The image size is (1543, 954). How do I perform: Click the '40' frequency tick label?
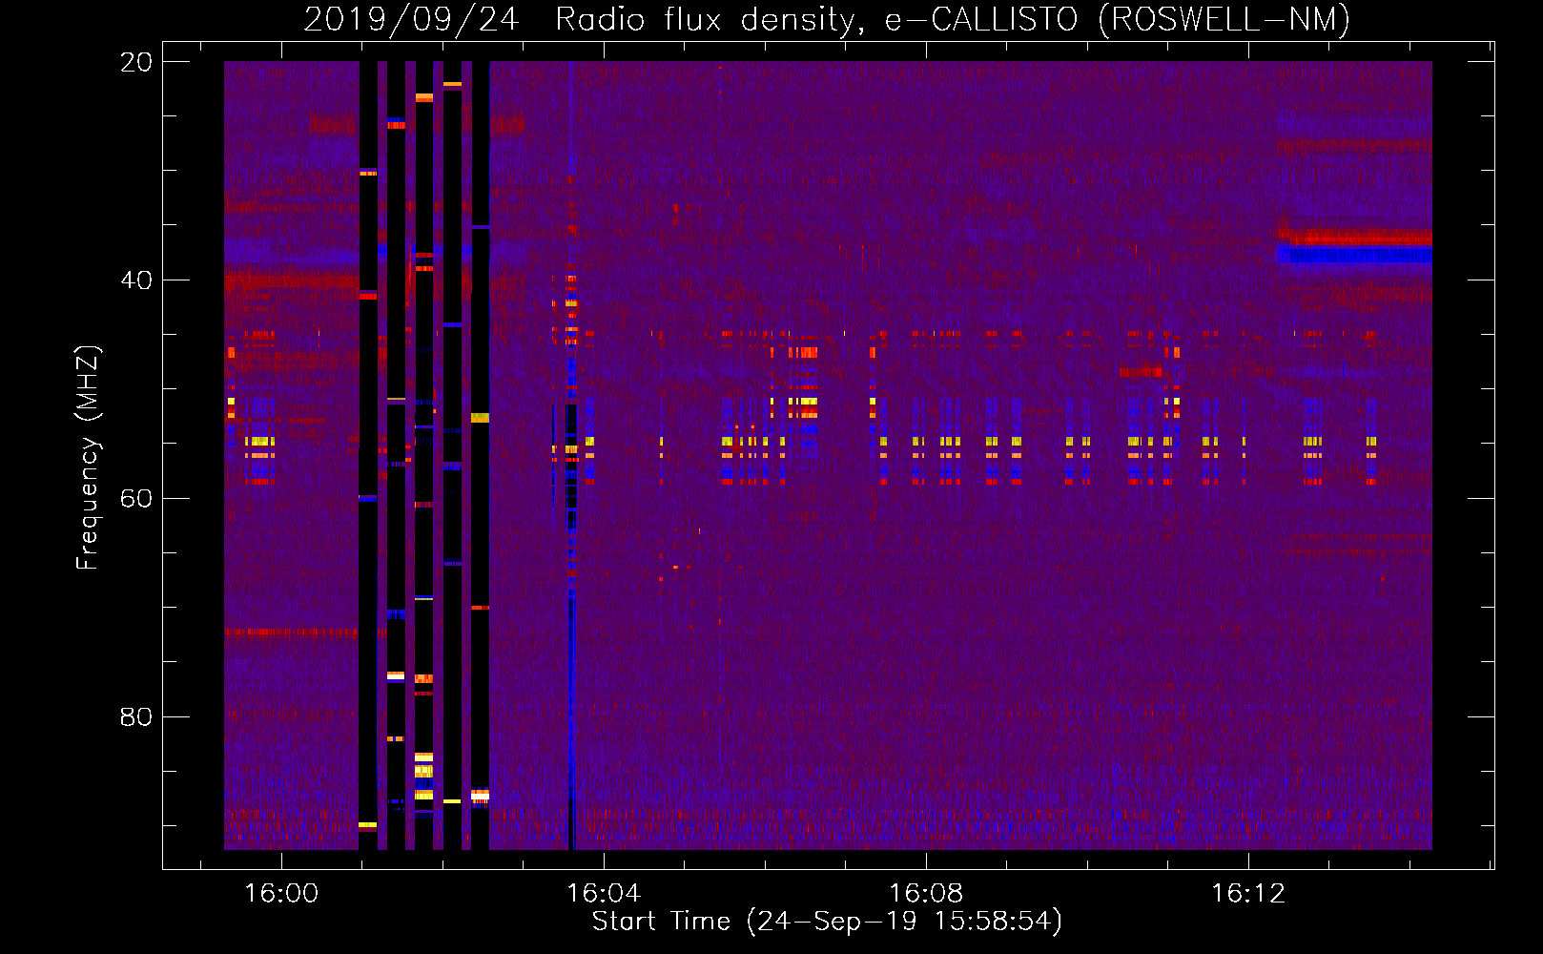(x=136, y=280)
